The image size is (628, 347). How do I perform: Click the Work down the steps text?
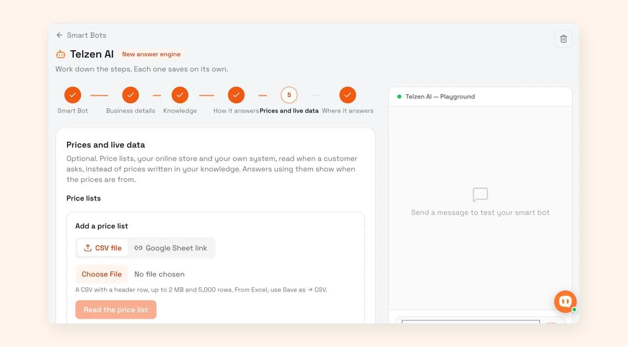click(x=142, y=69)
